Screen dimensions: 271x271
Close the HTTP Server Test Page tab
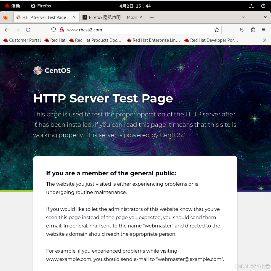pos(74,17)
